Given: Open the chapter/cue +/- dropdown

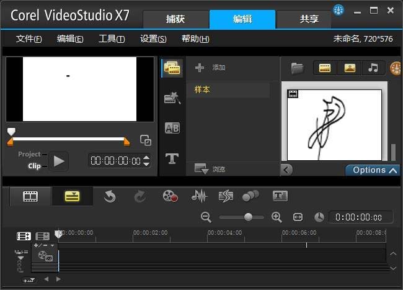Looking at the screenshot, I should (x=44, y=246).
